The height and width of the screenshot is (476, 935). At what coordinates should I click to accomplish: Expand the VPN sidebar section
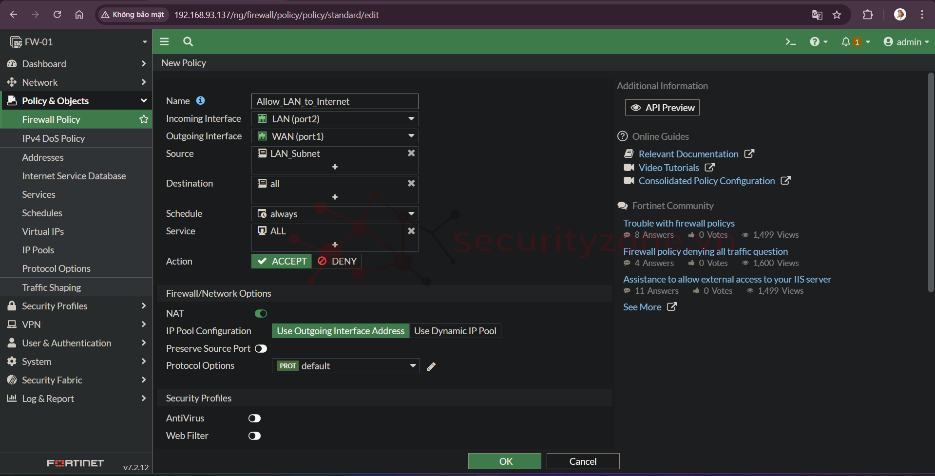tap(76, 324)
